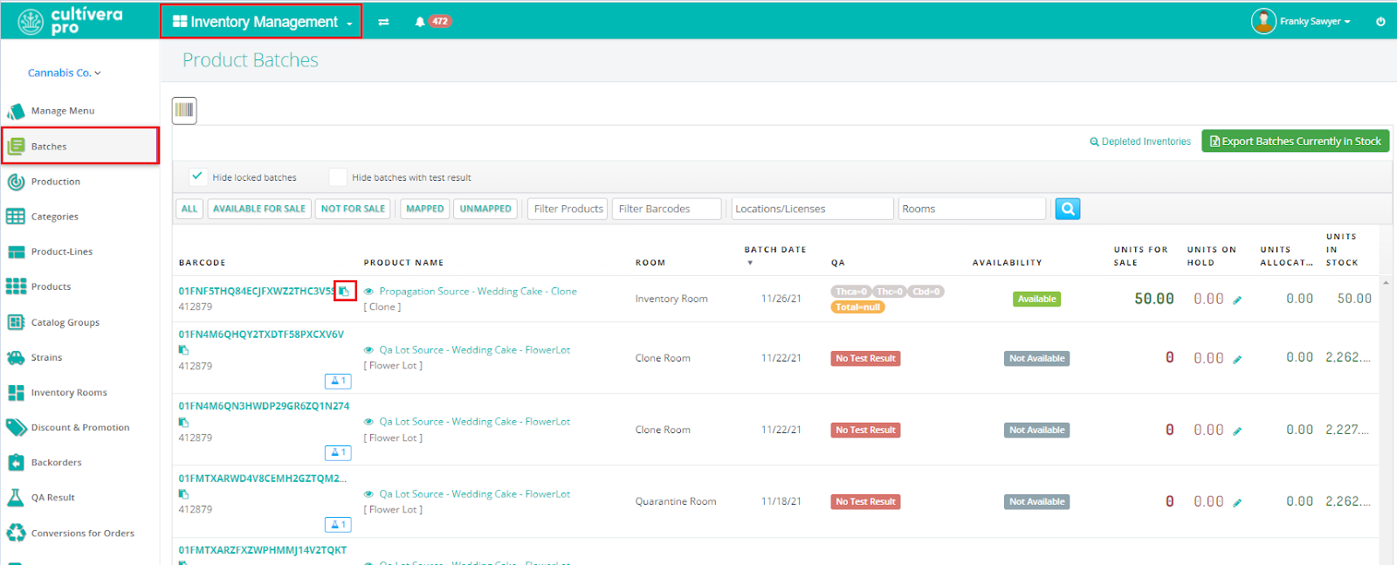The width and height of the screenshot is (1397, 565).
Task: Select the MAPPED filter
Action: (425, 209)
